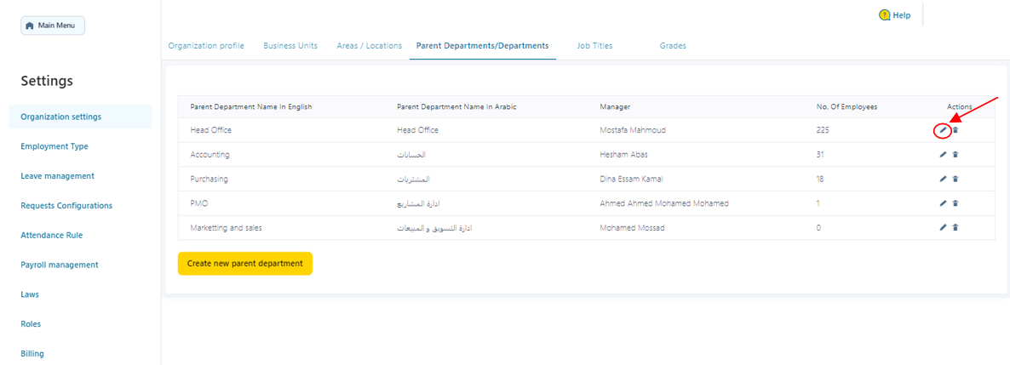Delete the Accounting department row
This screenshot has height=365, width=1010.
tap(955, 155)
